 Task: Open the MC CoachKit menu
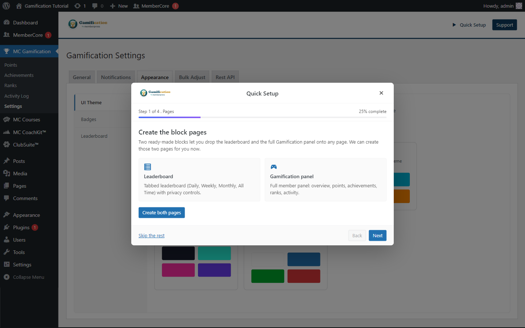click(x=29, y=132)
